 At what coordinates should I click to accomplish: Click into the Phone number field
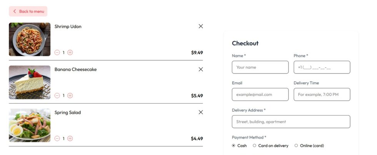coord(322,67)
